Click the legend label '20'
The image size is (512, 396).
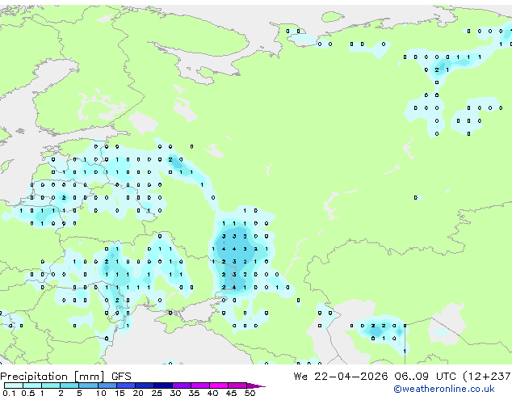pyautogui.click(x=138, y=393)
